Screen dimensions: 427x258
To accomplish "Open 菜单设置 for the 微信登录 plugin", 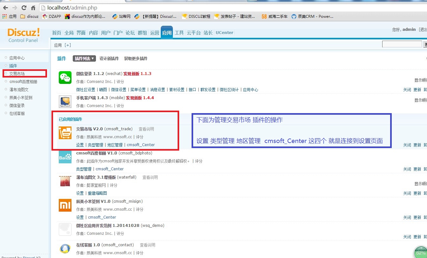I will 138,90.
